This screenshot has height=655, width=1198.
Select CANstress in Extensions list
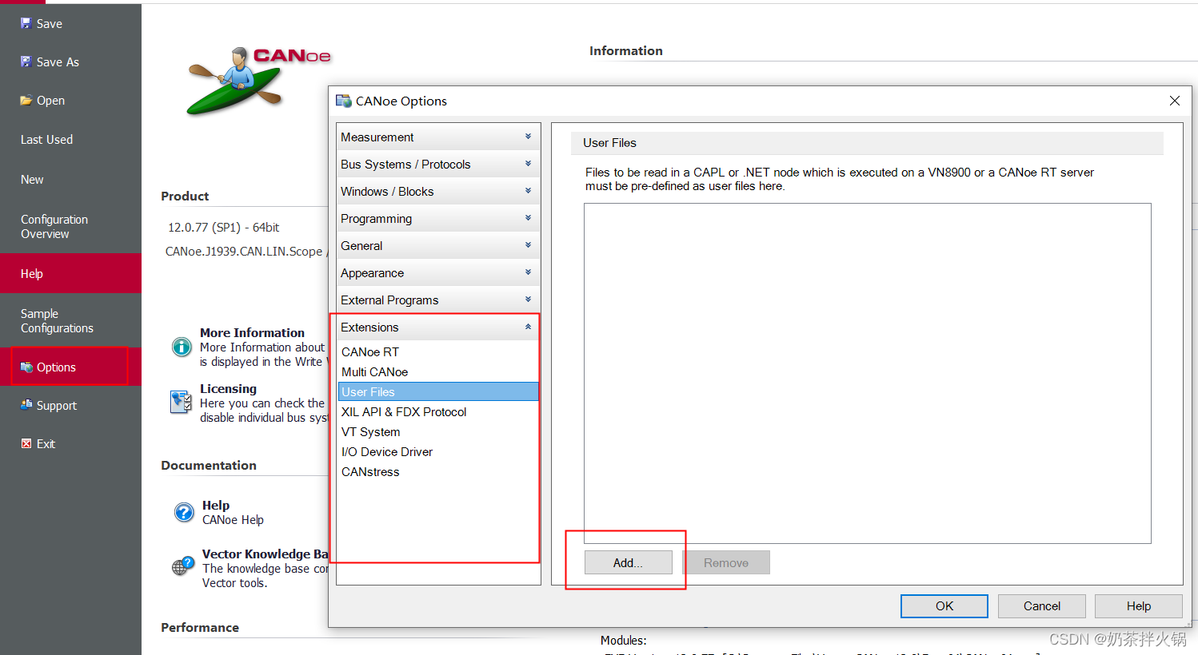[x=438, y=471]
